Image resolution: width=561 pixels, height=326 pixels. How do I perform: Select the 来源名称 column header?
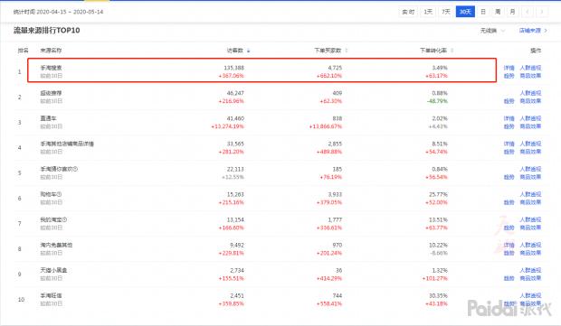coord(51,51)
